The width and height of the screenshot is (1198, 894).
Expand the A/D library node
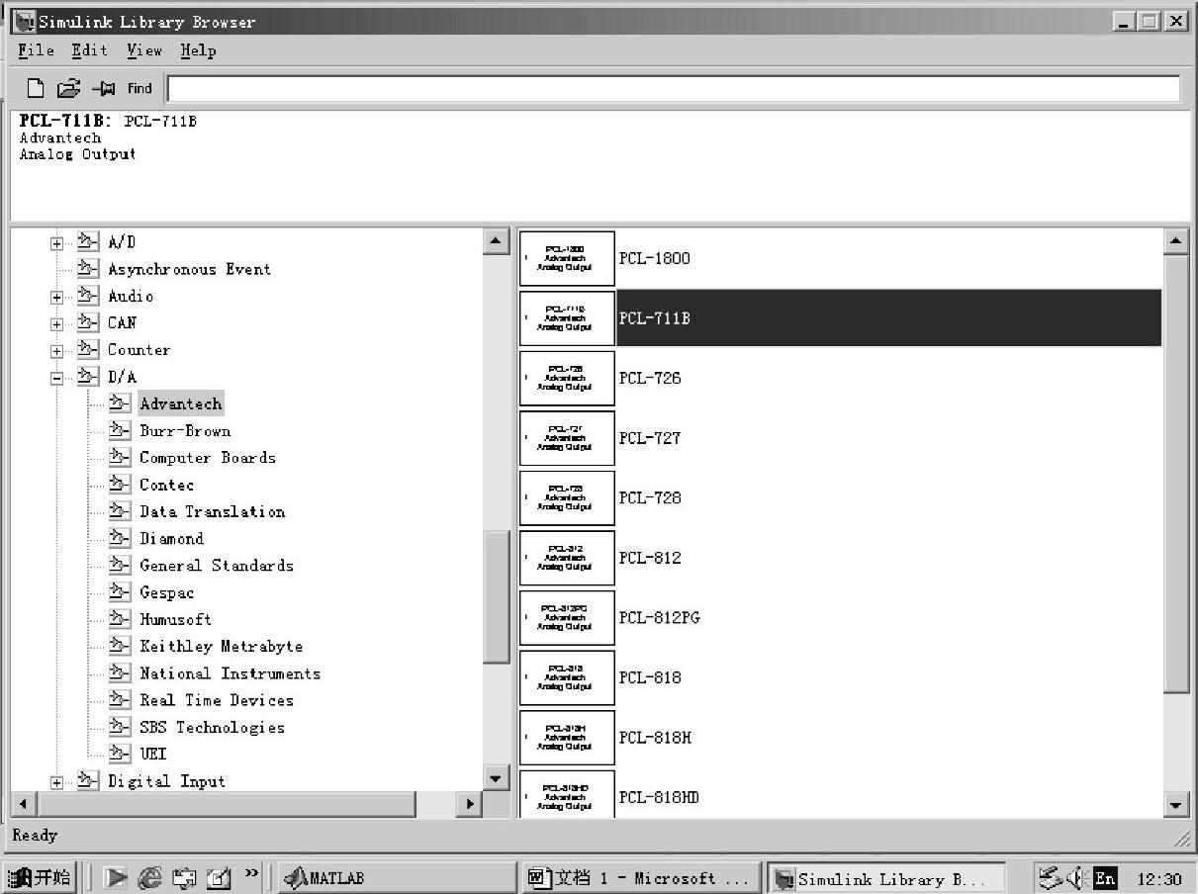tap(57, 243)
